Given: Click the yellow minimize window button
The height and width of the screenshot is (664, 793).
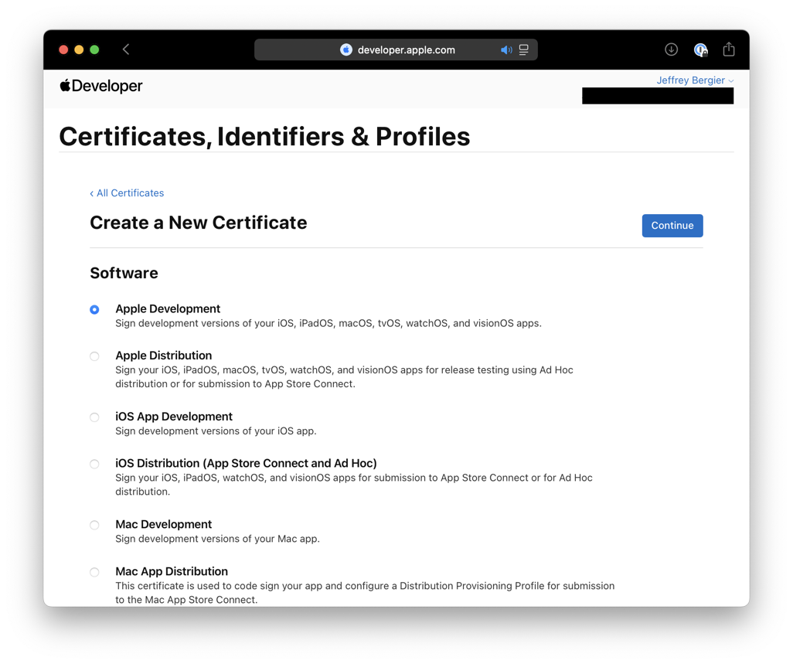Looking at the screenshot, I should (79, 49).
